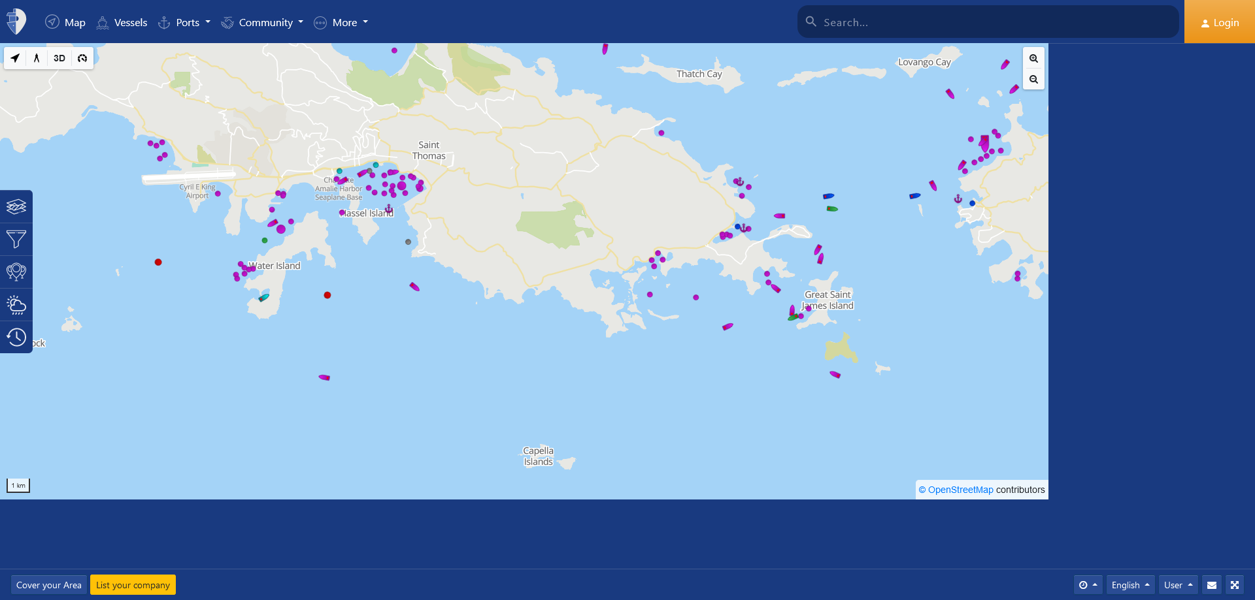Open the map layers panel

16,207
